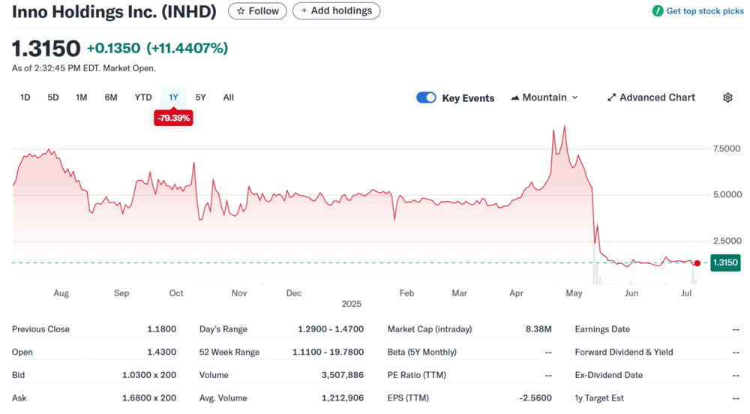Click the April-May price peak on chart

pos(565,126)
